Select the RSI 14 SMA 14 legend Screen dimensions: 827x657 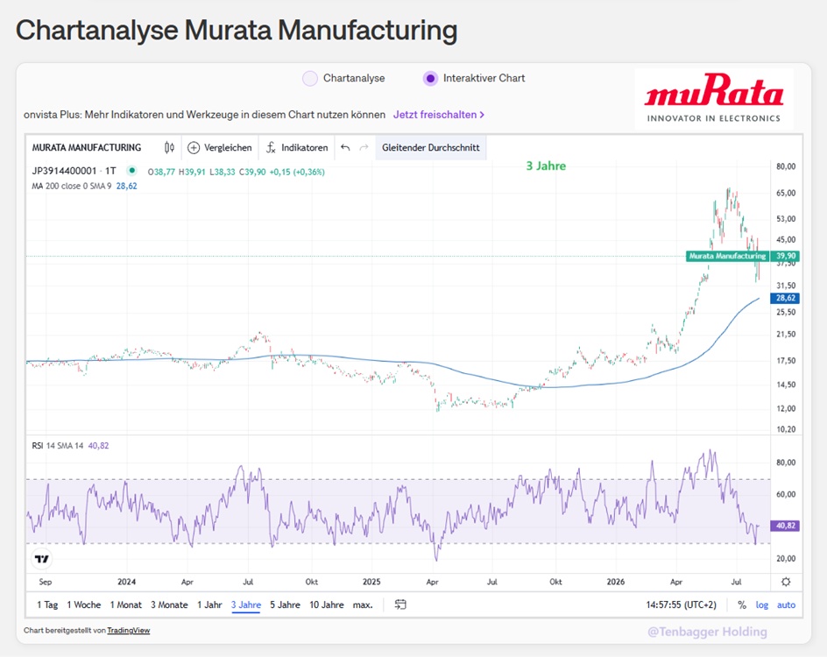[x=70, y=446]
